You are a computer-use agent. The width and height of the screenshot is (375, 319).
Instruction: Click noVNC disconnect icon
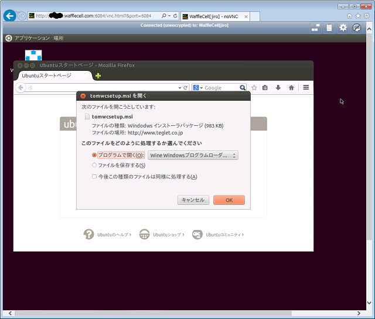(357, 28)
